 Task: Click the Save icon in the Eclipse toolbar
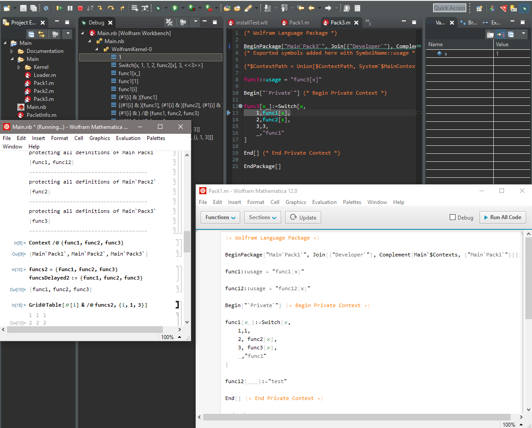click(x=23, y=8)
